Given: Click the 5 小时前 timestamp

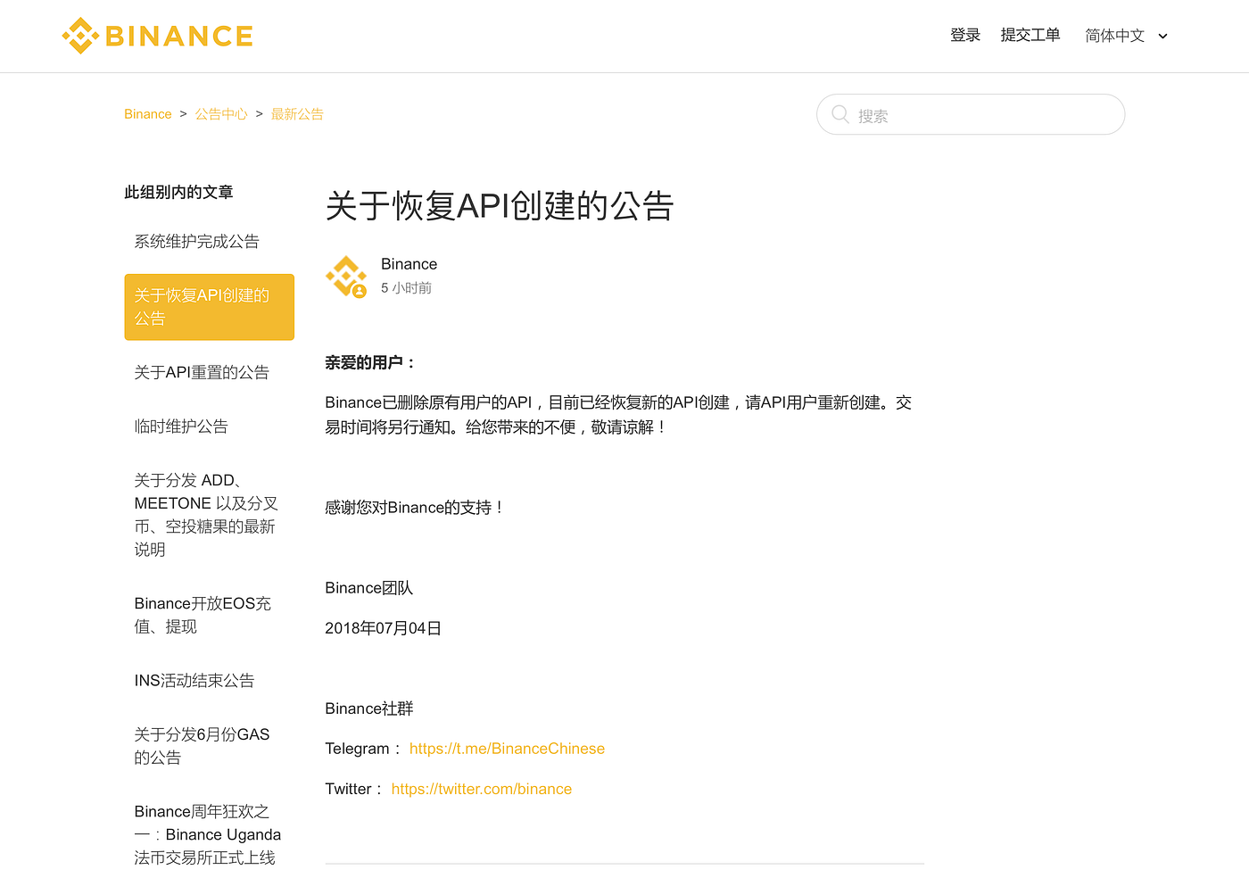Looking at the screenshot, I should [406, 288].
